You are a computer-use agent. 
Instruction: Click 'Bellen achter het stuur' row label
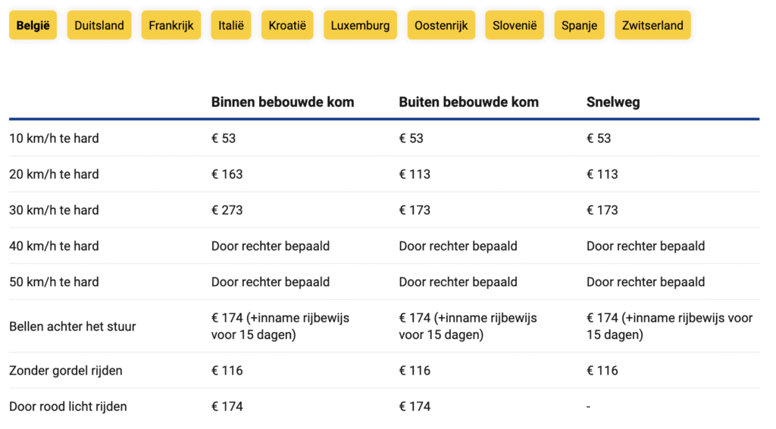tap(72, 326)
